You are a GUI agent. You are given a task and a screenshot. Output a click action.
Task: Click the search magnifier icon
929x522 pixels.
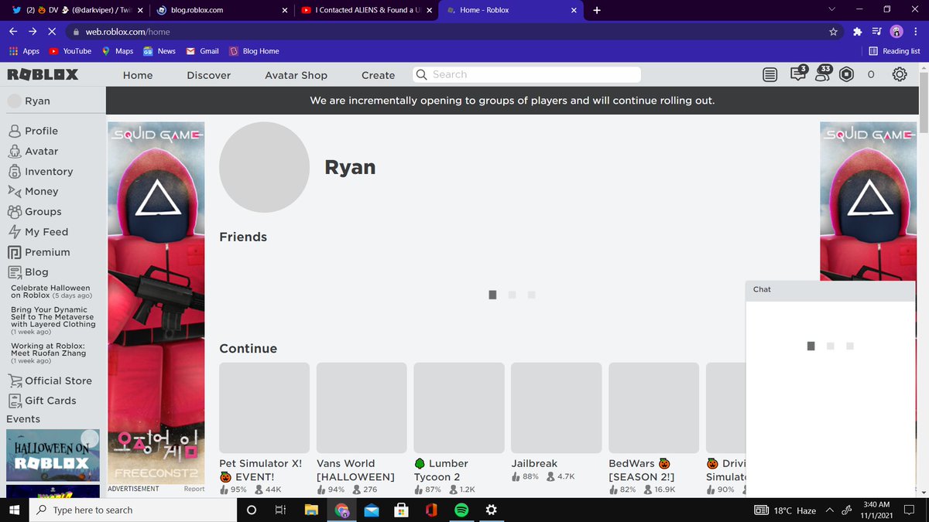tap(422, 75)
